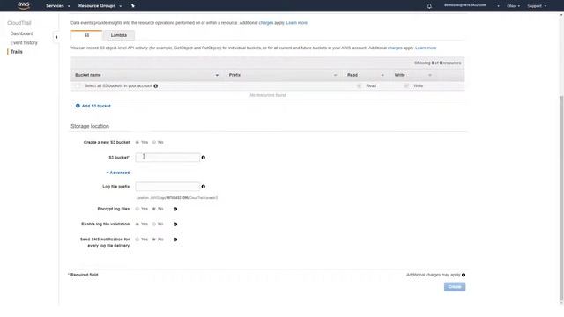564x317 pixels.
Task: Select No for Send SNS notification
Action: (154, 240)
